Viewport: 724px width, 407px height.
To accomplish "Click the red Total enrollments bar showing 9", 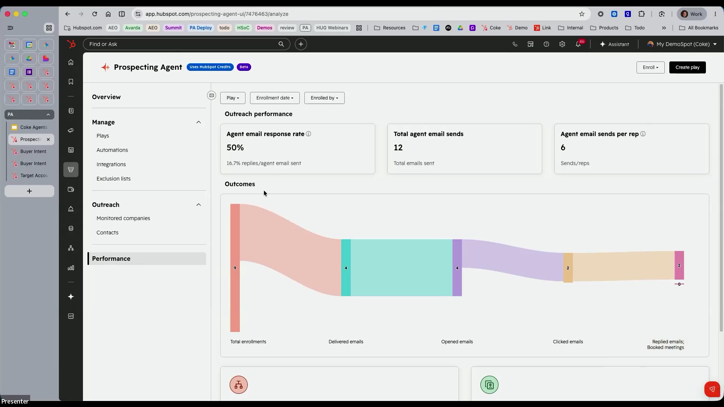I will (235, 268).
